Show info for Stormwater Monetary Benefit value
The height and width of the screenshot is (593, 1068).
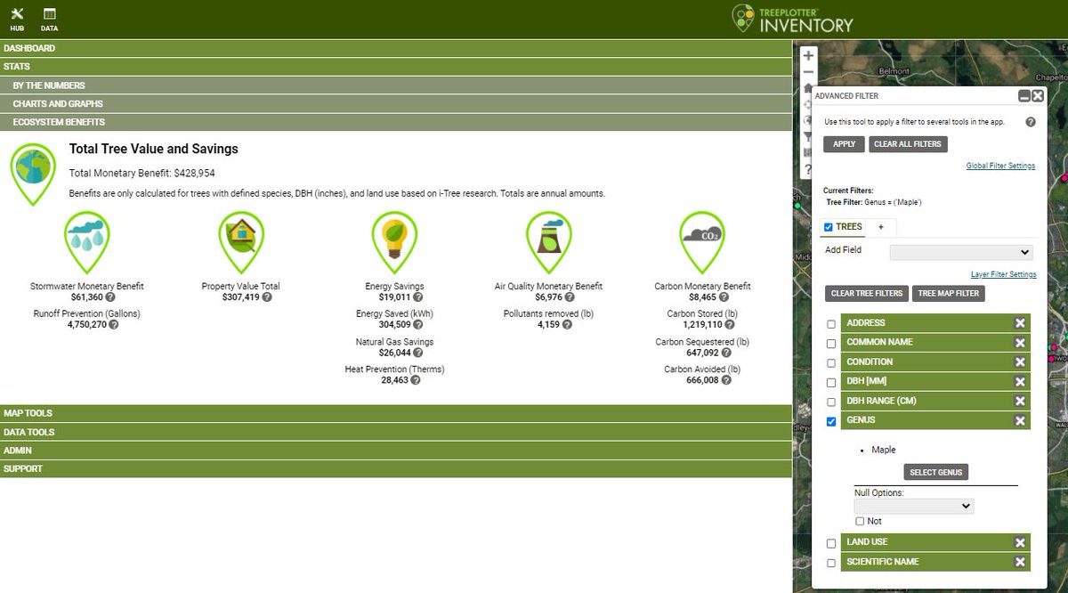click(x=111, y=297)
